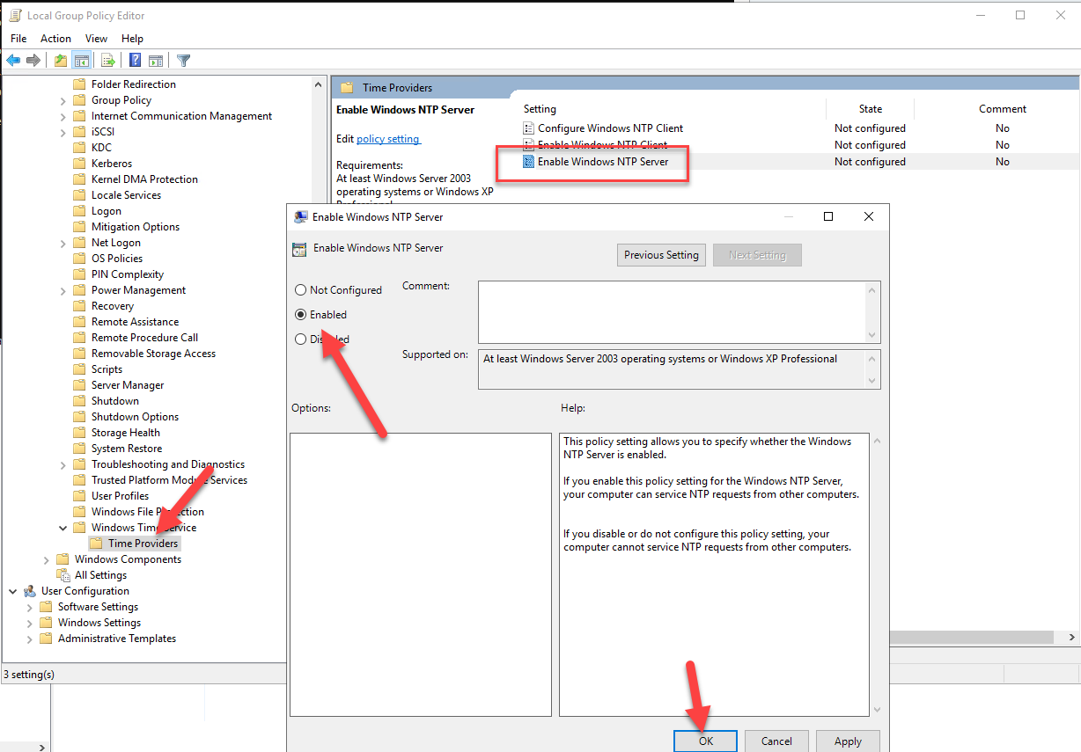Screen dimensions: 1081x752
Task: Open Help via the question mark icon
Action: [136, 61]
